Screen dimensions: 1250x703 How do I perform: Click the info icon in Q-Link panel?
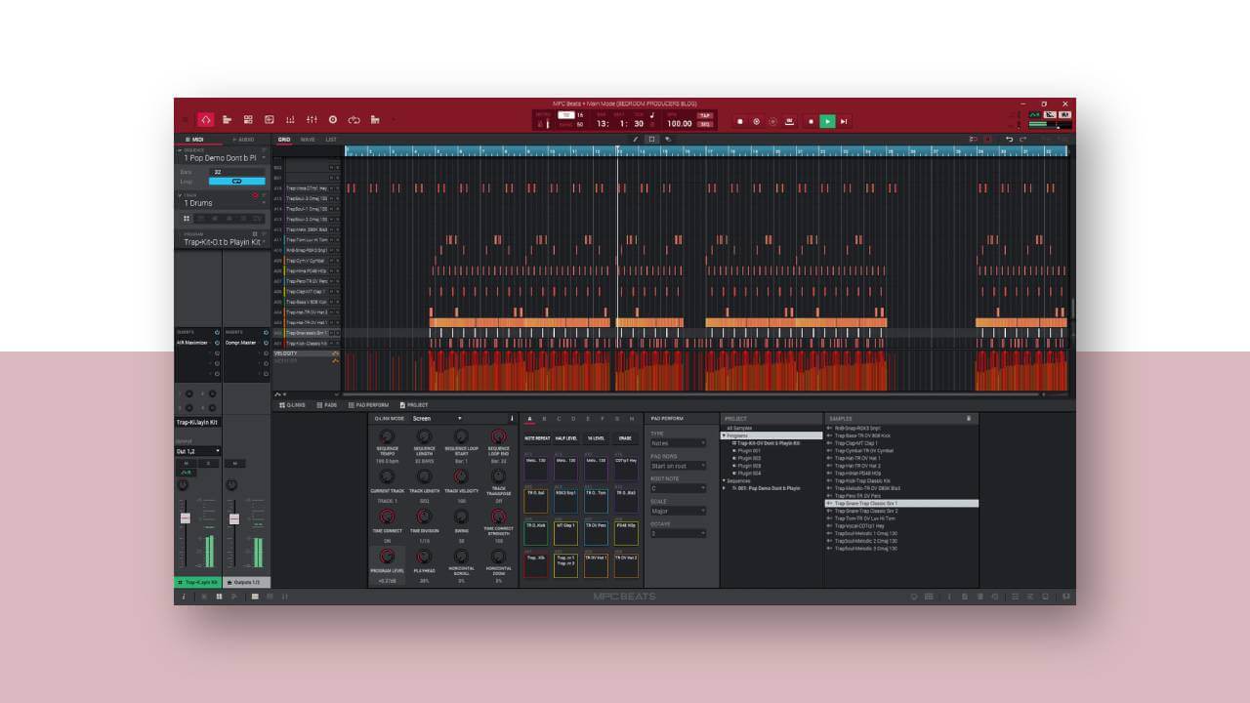(x=512, y=419)
